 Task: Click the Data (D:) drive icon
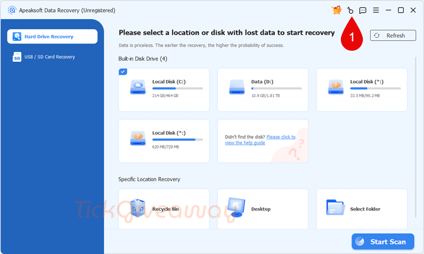point(237,87)
